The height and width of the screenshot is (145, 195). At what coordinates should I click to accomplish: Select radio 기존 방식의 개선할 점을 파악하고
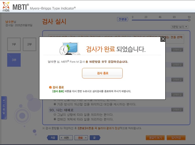(55, 104)
